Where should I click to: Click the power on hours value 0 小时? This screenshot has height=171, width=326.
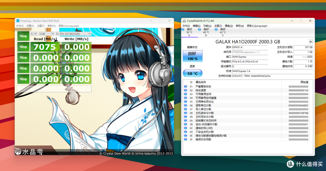(x=303, y=66)
